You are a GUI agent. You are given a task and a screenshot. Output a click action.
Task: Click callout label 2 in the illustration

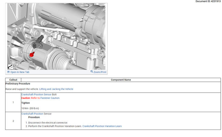(x=23, y=43)
